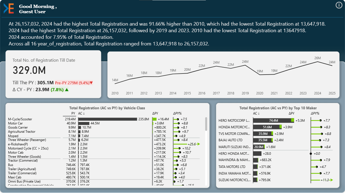Sort by AC column in Top 10 Maker chart

256,113
